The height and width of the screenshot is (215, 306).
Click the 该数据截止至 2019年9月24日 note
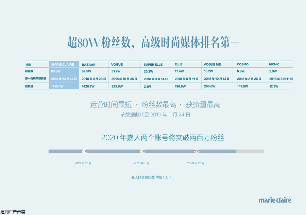[155, 115]
